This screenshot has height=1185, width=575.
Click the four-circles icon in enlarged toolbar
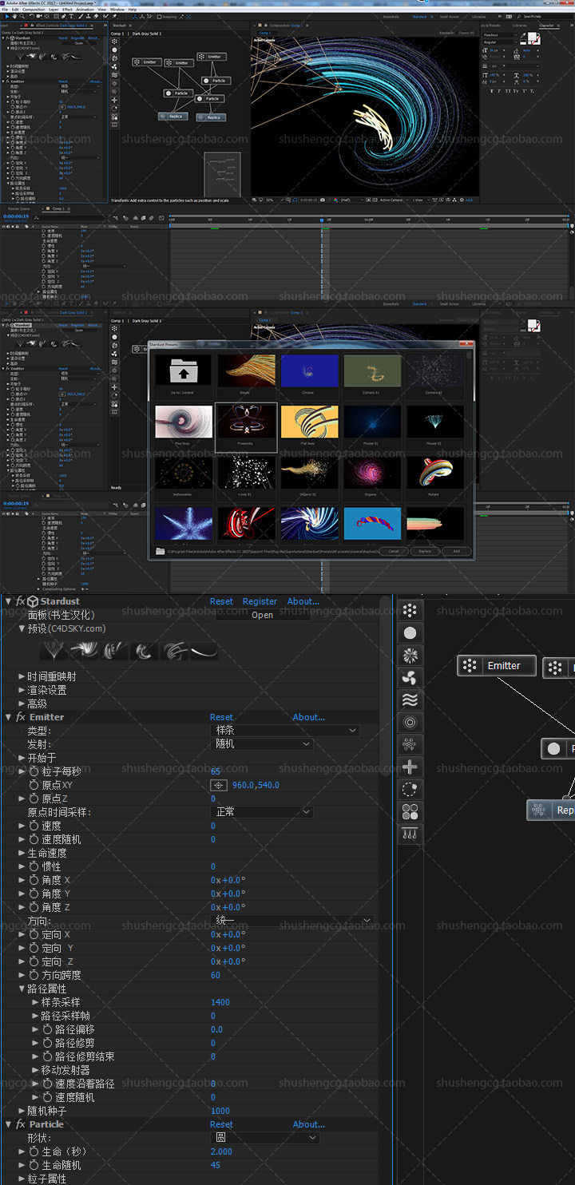pyautogui.click(x=410, y=812)
